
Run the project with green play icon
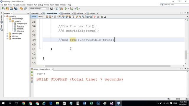(x=66, y=9)
